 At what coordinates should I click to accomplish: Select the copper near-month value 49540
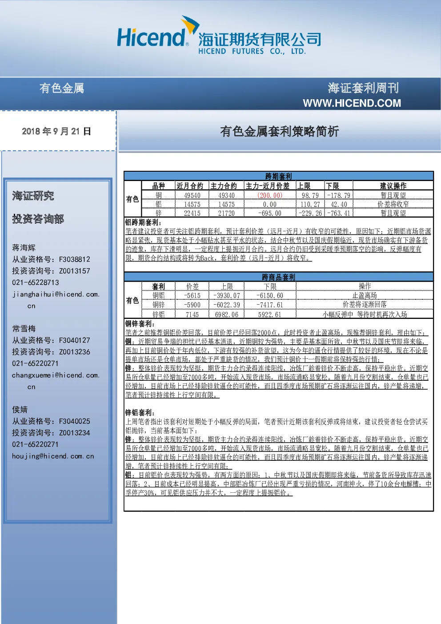(192, 195)
